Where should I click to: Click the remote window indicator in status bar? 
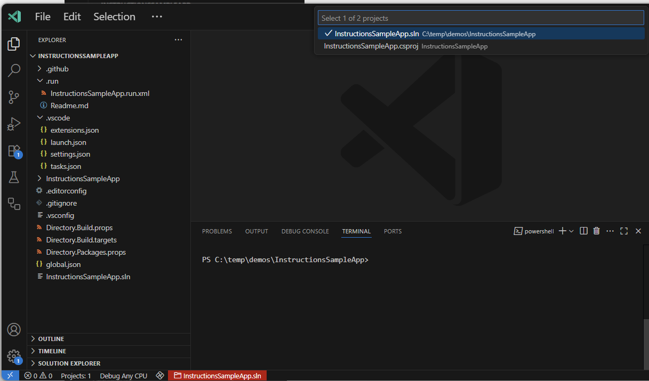click(10, 376)
